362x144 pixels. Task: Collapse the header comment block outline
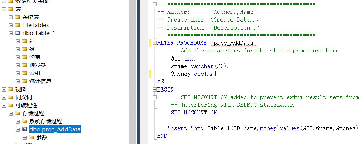[x=154, y=4]
